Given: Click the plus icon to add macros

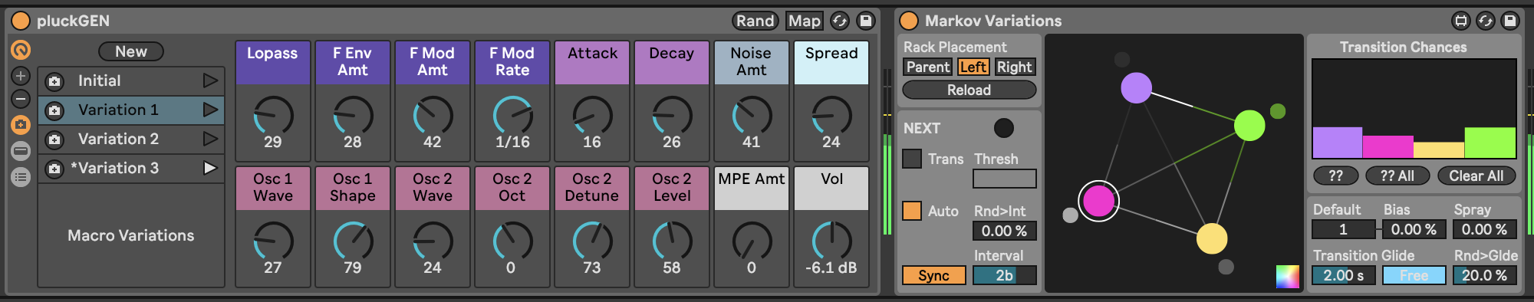Looking at the screenshot, I should point(21,76).
